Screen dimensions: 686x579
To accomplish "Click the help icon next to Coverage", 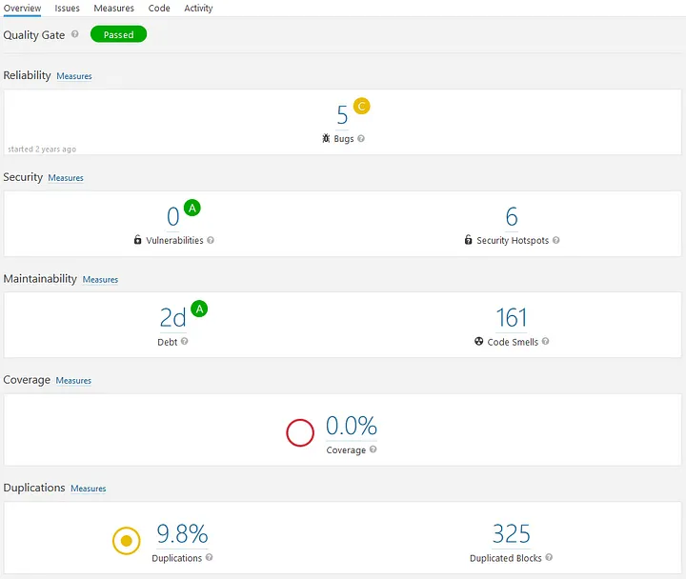I will coord(373,449).
